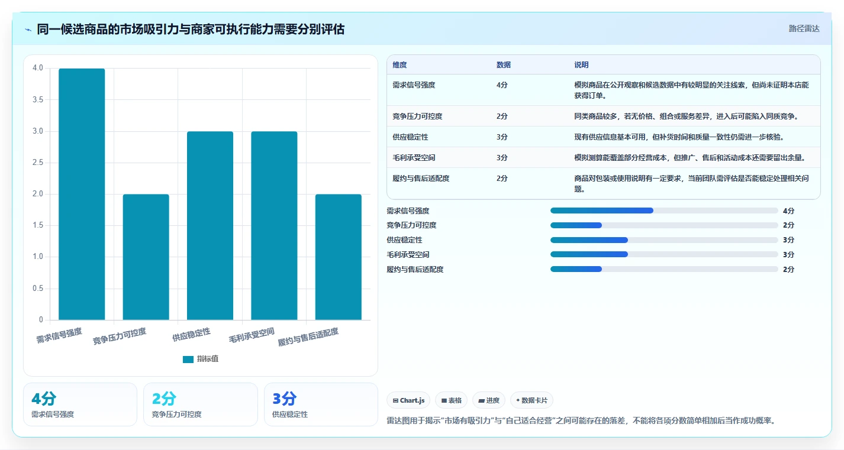Click the 供应稳定性 progress bar
844x450 pixels.
tap(664, 240)
